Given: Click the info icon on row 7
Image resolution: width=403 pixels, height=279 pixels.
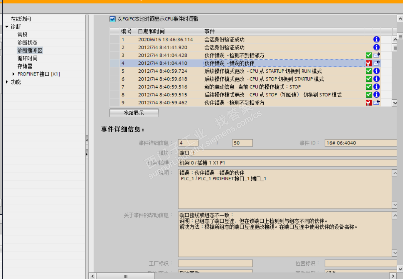Looking at the screenshot, I should pos(376,87).
